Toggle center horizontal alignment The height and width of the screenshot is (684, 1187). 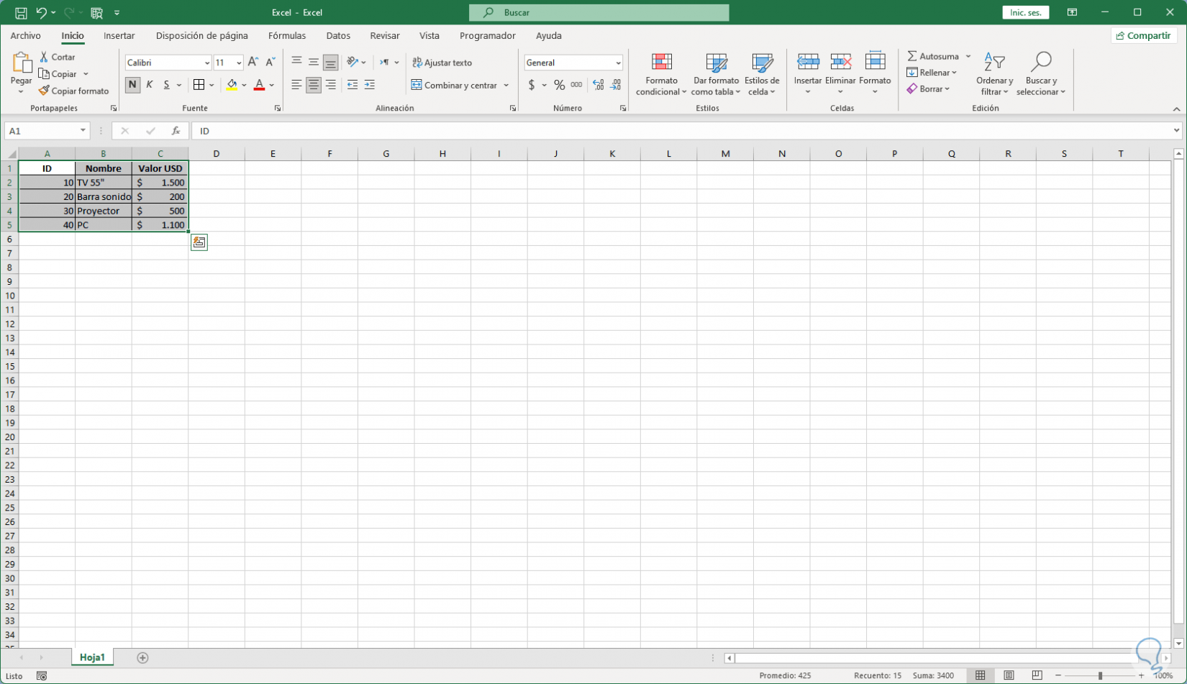(x=314, y=85)
